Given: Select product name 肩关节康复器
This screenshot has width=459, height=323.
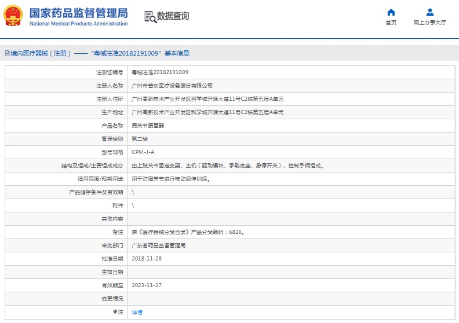Looking at the screenshot, I should click(x=148, y=126).
